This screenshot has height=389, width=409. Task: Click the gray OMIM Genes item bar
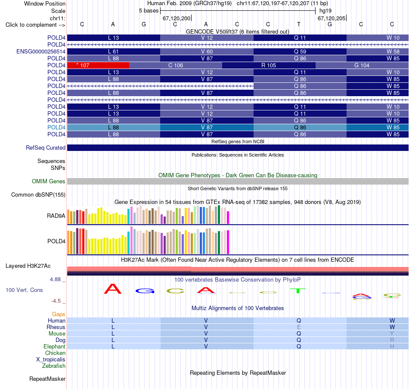coord(238,181)
